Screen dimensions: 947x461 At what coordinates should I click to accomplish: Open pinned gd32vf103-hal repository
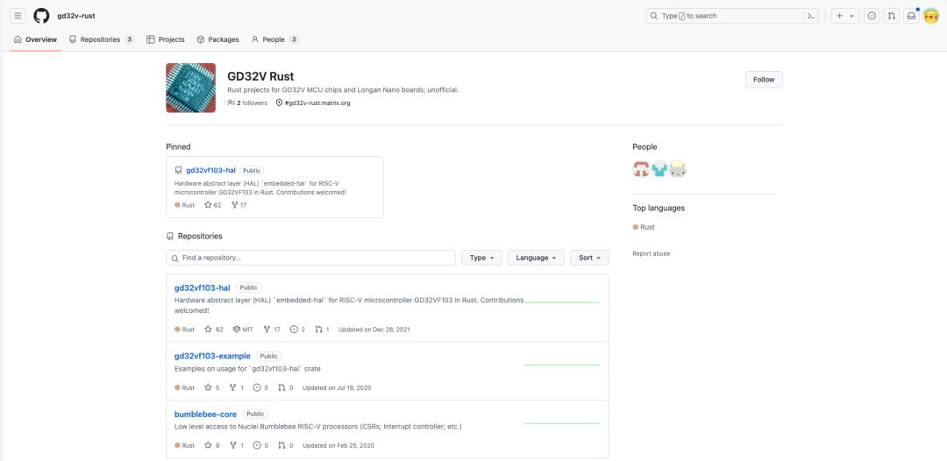coord(210,170)
